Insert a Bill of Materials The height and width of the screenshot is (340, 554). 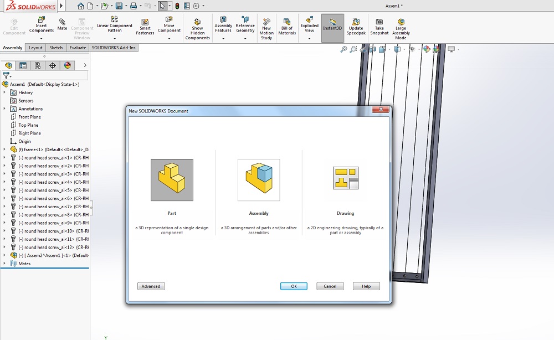click(287, 27)
